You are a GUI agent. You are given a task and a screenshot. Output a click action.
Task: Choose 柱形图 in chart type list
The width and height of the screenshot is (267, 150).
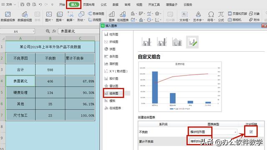[111, 34]
